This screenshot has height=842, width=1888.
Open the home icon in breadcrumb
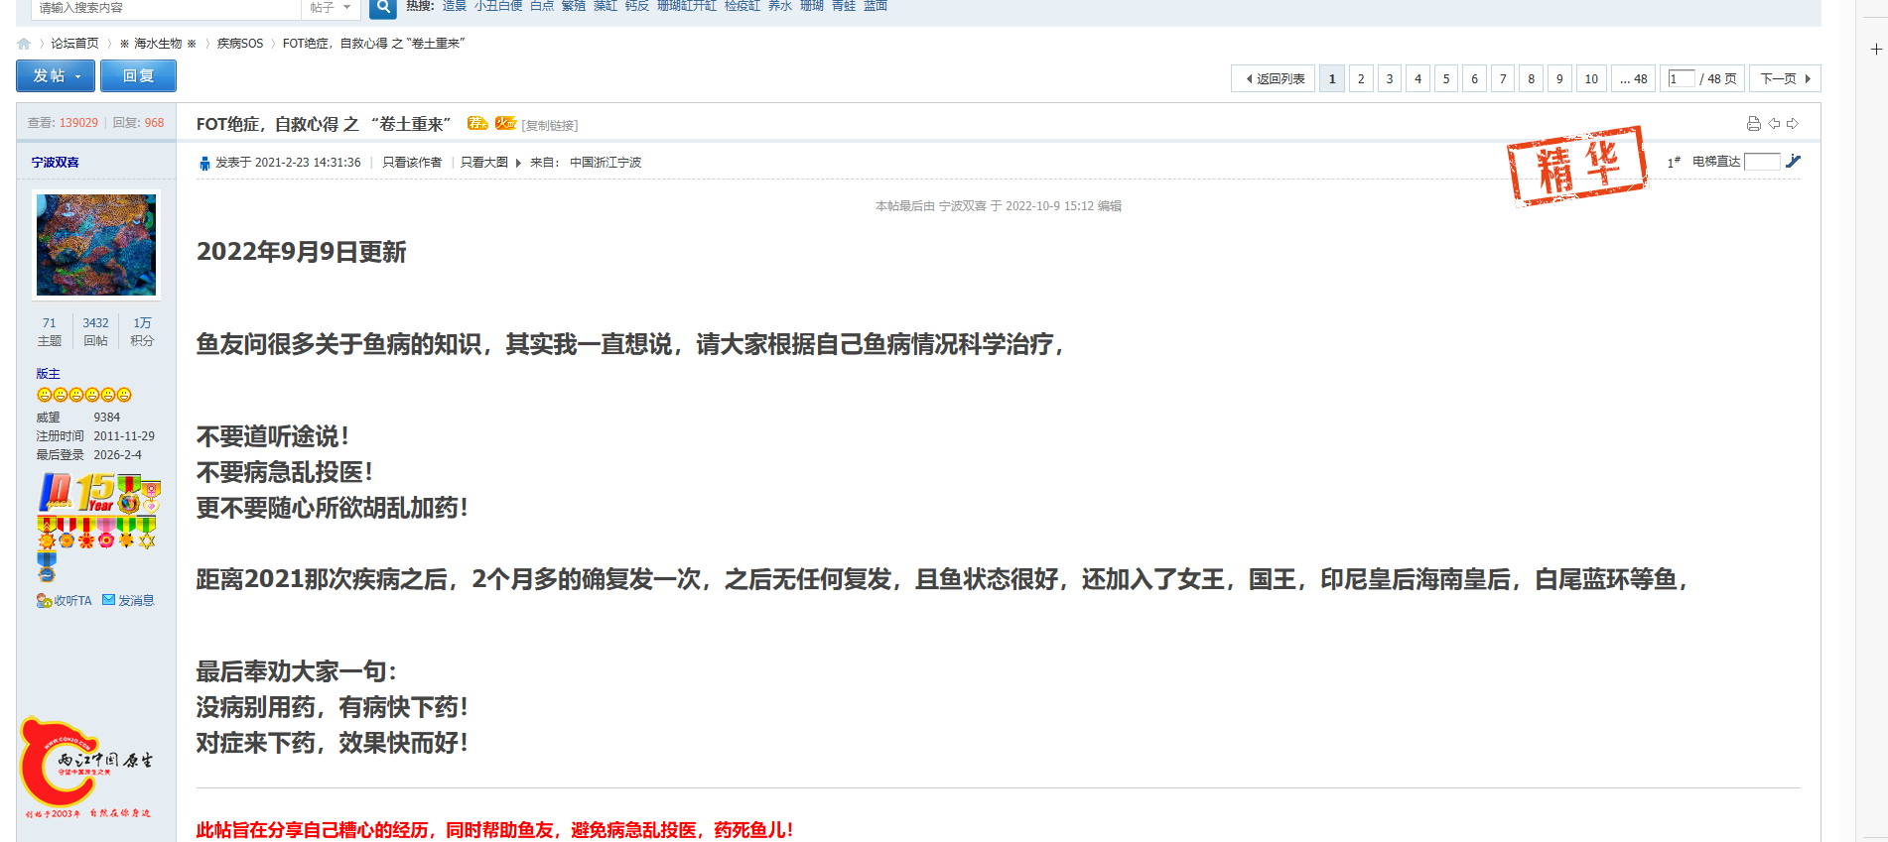point(24,44)
